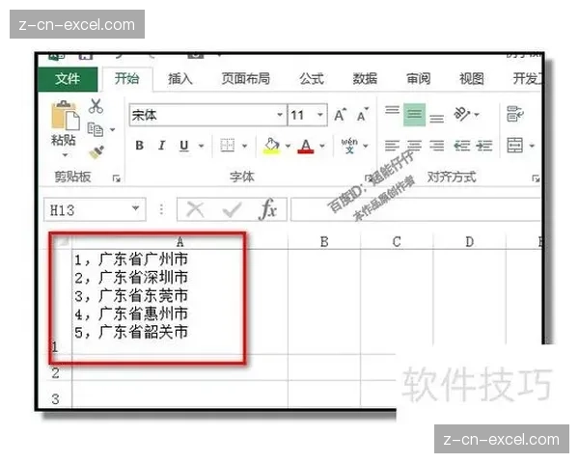Viewport: 579px width, 463px height.
Task: Open the font name 宋体 dropdown
Action: pyautogui.click(x=280, y=115)
